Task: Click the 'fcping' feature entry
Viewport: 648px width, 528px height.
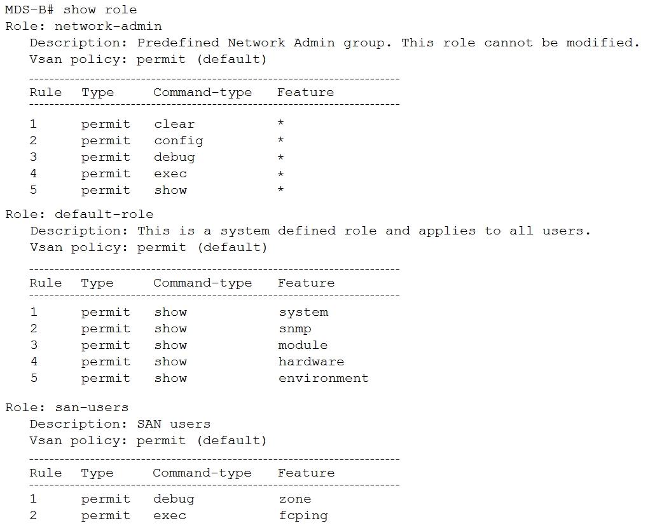Action: point(303,516)
